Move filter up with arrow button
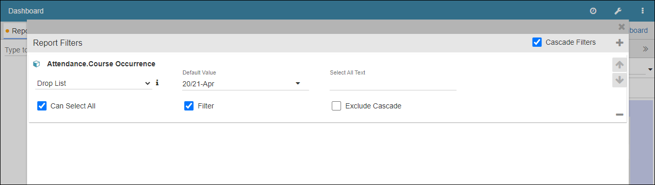The height and width of the screenshot is (185, 655). pos(620,65)
